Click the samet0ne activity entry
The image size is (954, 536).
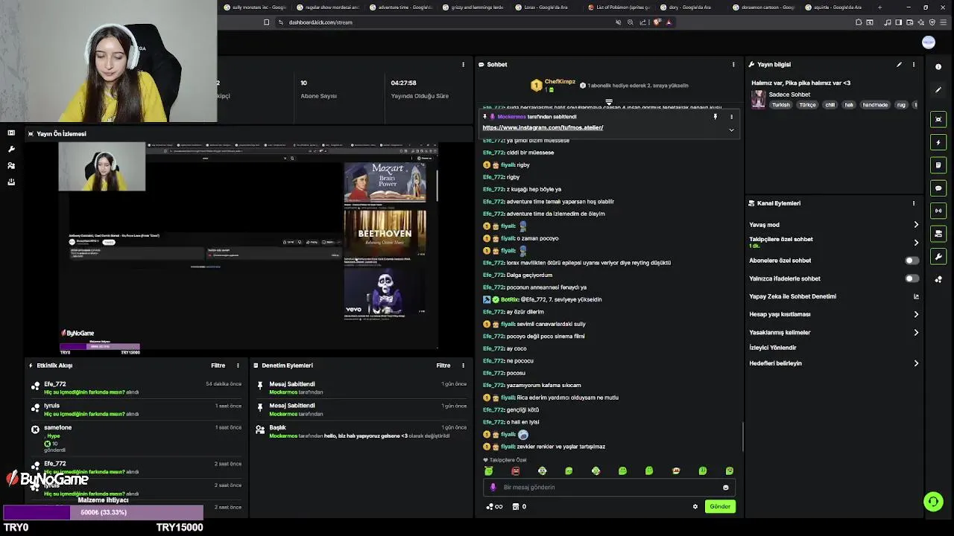click(x=138, y=439)
